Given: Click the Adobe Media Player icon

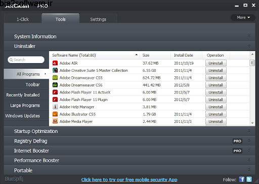Looking at the screenshot, I should click(55, 121).
